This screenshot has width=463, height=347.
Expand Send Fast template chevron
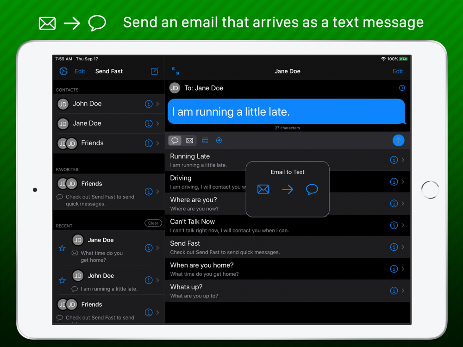coord(403,247)
